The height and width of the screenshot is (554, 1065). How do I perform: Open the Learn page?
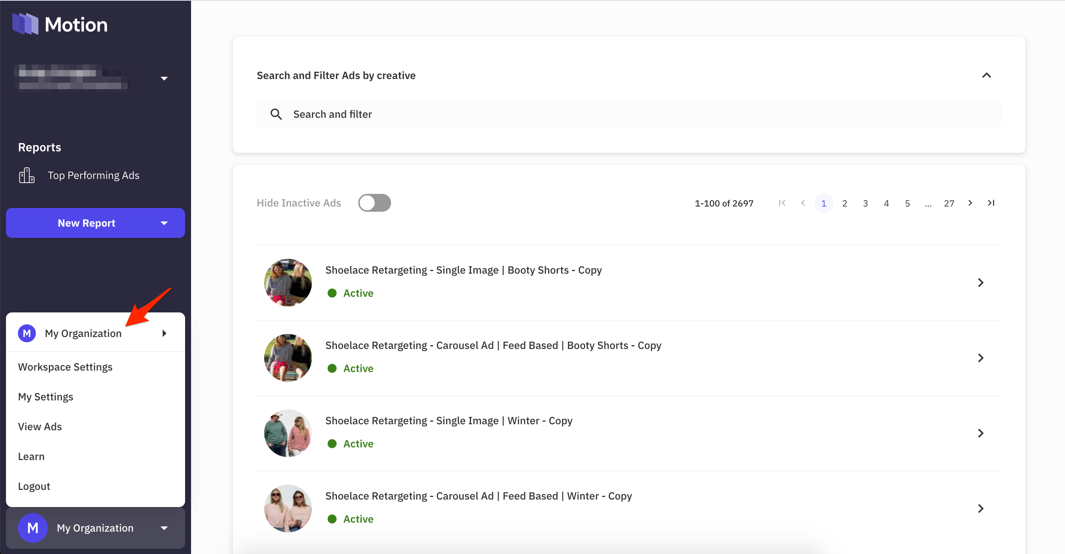(x=31, y=456)
